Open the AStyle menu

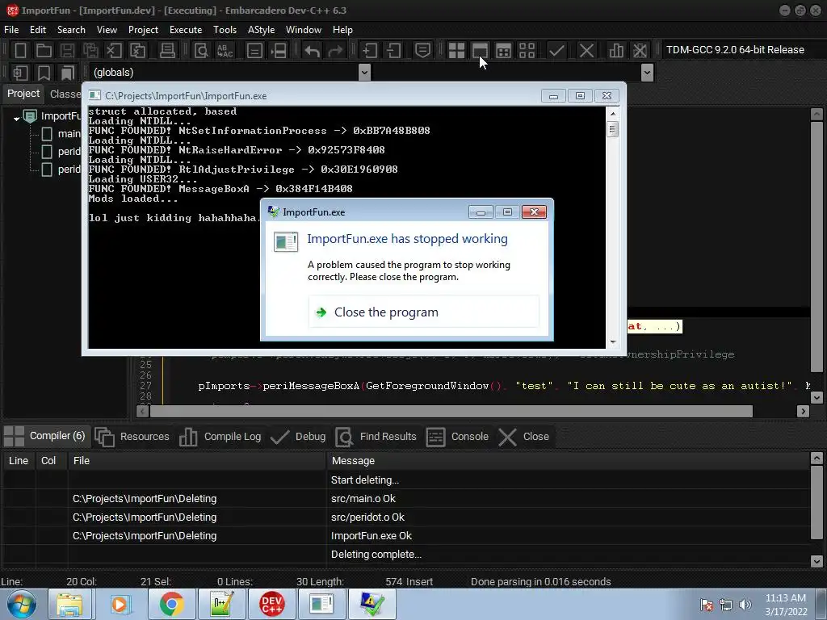(261, 30)
